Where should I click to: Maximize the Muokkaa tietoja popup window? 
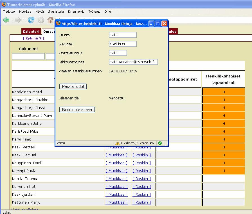158,24
